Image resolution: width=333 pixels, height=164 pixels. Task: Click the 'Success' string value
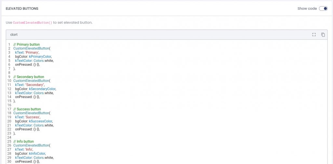click(x=33, y=117)
